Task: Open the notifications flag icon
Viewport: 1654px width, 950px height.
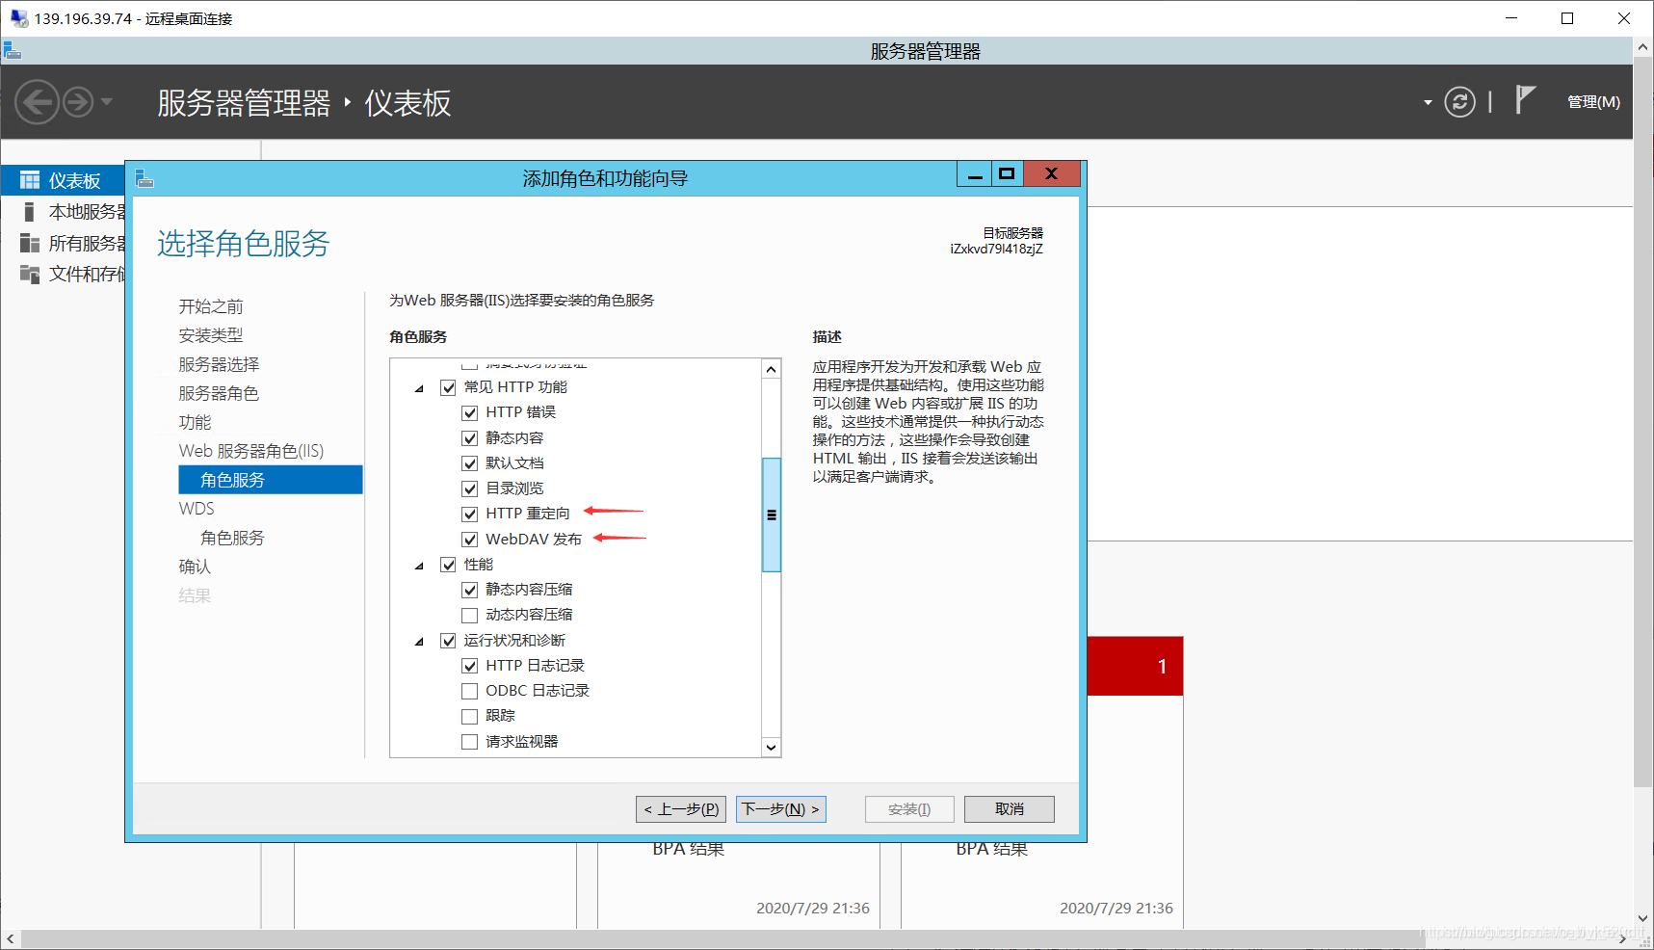Action: [1524, 99]
